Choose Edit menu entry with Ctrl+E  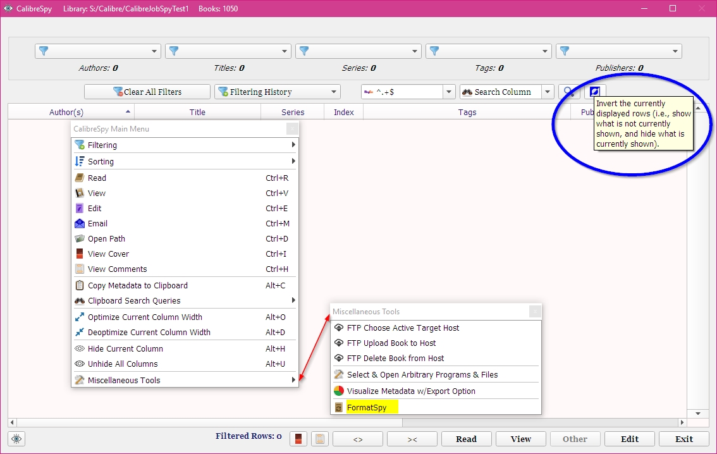[x=185, y=208]
